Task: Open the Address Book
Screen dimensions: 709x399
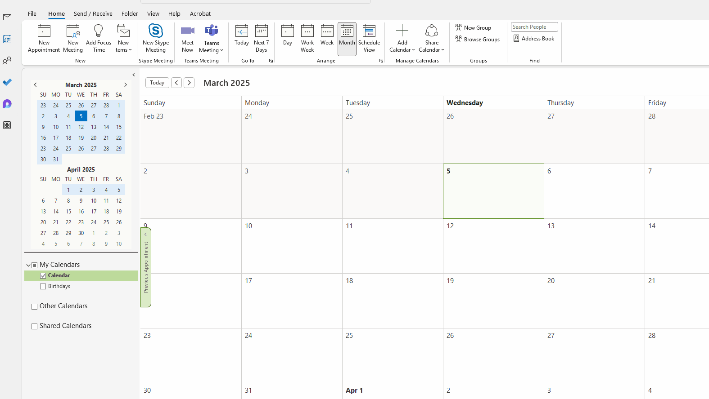Action: point(534,39)
